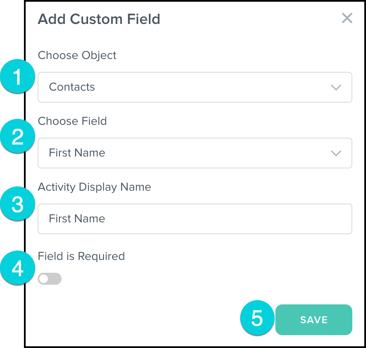Click the step 5 number badge
366x348 pixels.
[257, 319]
